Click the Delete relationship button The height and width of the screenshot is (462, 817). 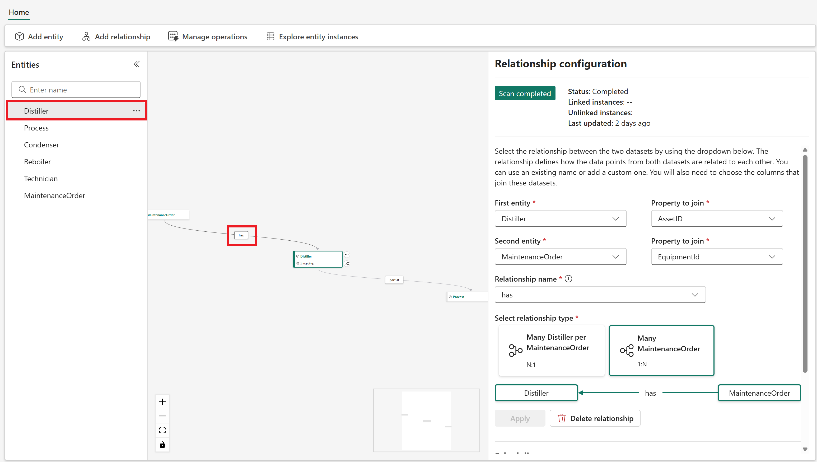tap(595, 418)
